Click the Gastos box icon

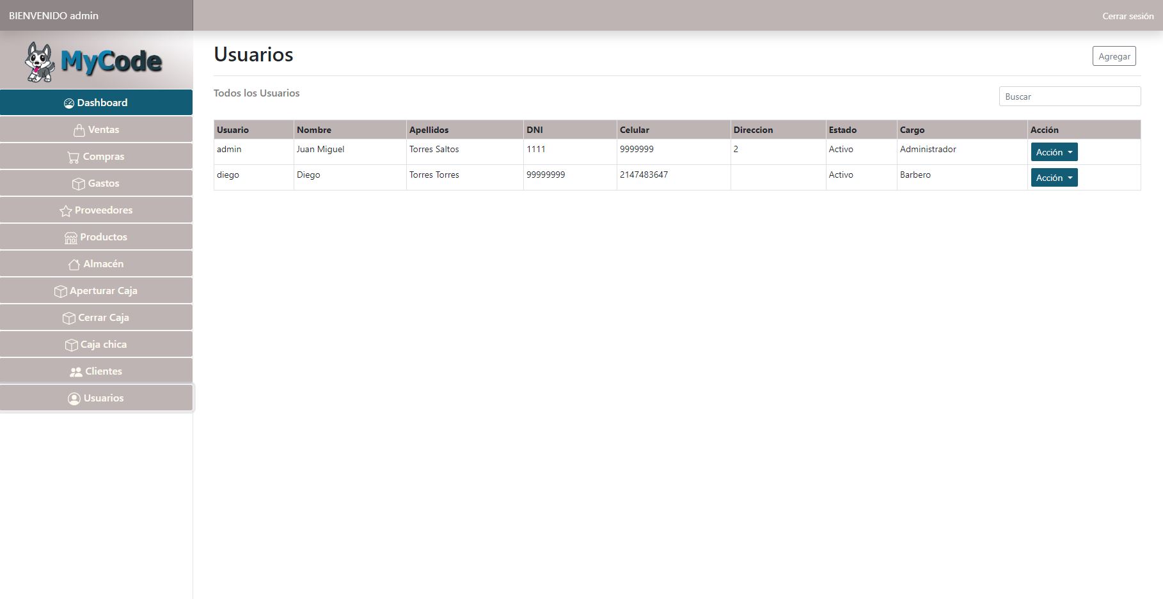tap(79, 184)
